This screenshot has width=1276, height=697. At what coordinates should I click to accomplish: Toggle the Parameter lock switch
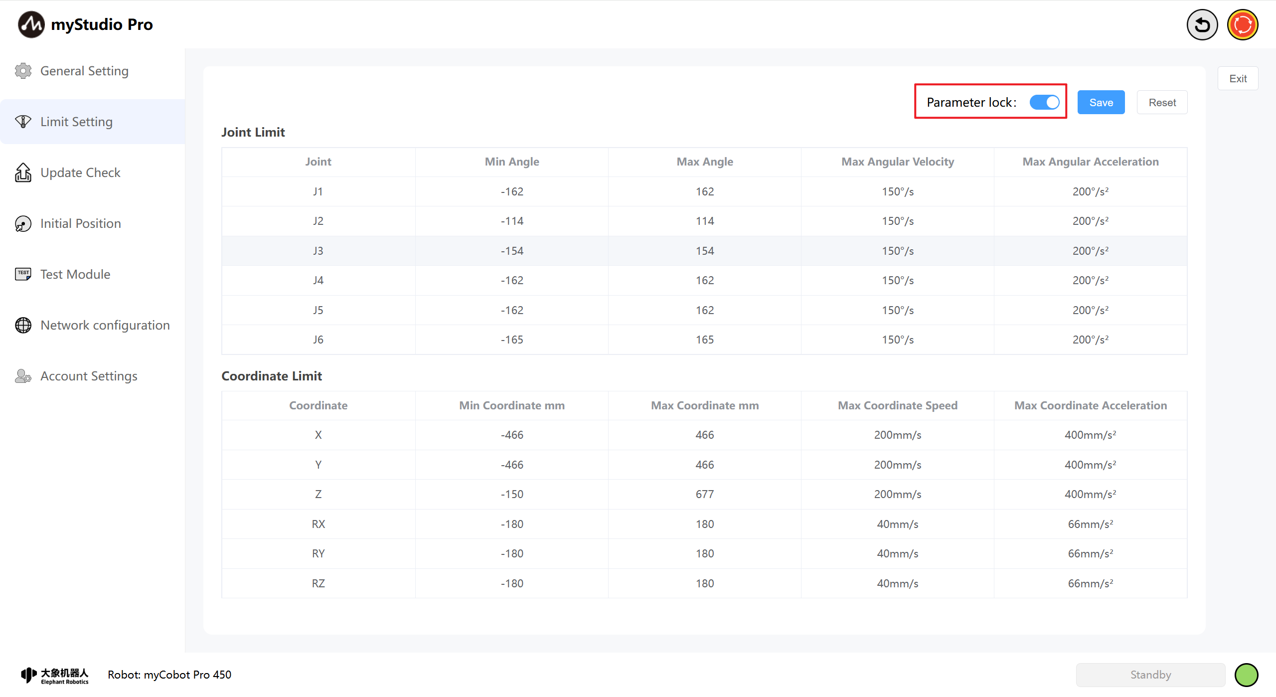point(1044,102)
